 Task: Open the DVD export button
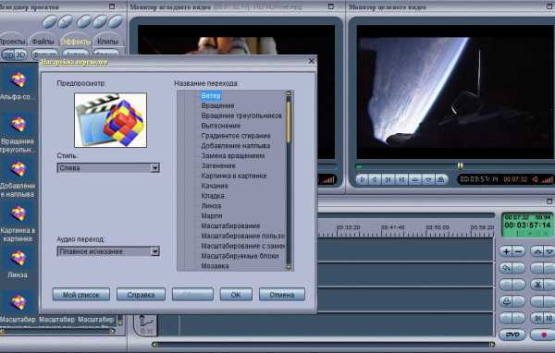(512, 335)
